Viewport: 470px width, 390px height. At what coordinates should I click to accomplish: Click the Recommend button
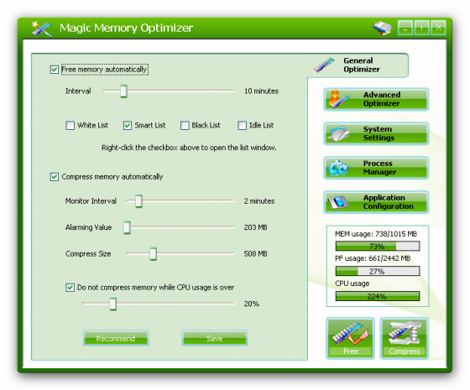point(116,338)
